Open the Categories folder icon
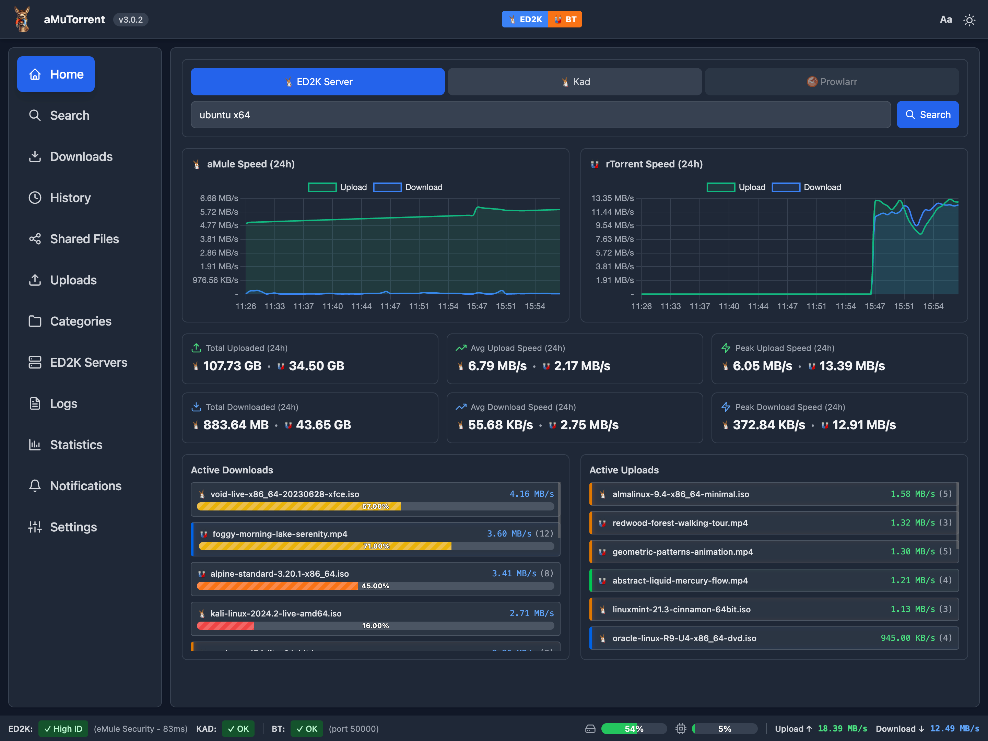The height and width of the screenshot is (741, 988). pos(35,321)
